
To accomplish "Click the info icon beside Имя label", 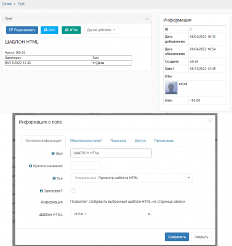I will (x=53, y=153).
